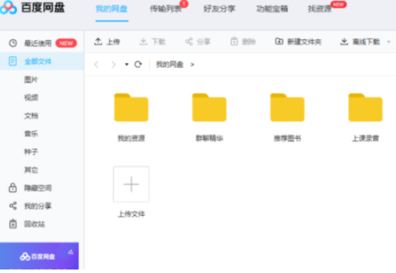
Task: Select the 上课录音 folder icon
Action: (x=365, y=108)
